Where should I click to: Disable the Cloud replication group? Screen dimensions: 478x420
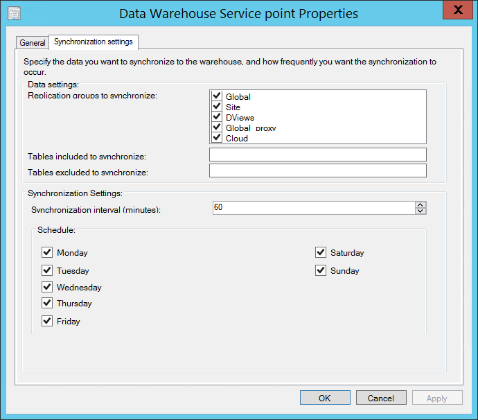(217, 137)
